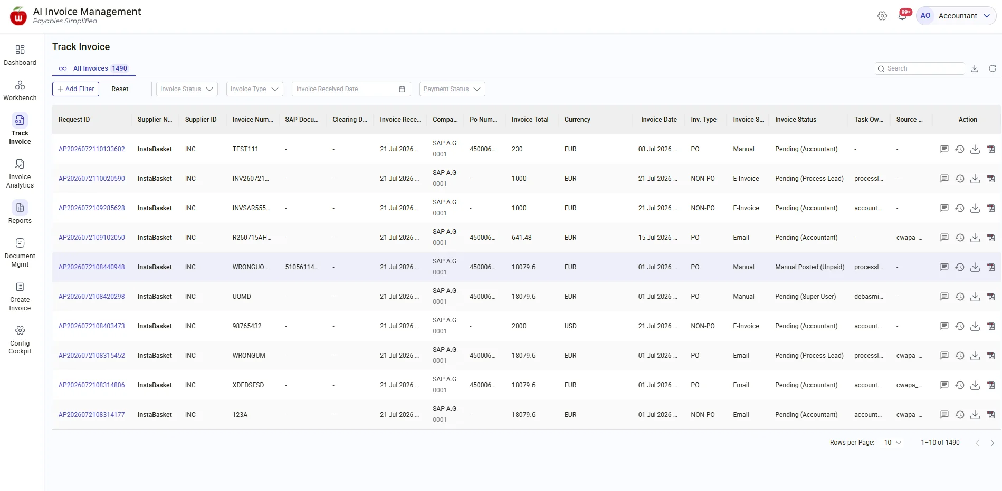Open PDF for invoice XDFDSFSD
Image resolution: width=1002 pixels, height=491 pixels.
(x=991, y=385)
